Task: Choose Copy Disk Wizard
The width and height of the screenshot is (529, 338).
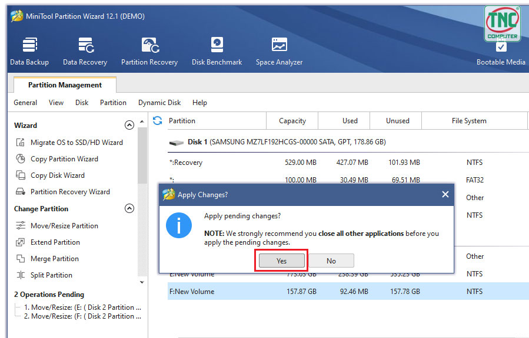Action: pos(58,175)
